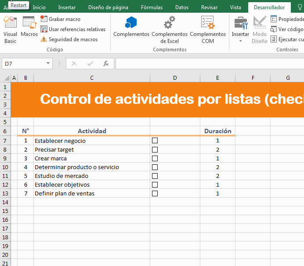The width and height of the screenshot is (304, 266).
Task: Open the Revisar tab
Action: [209, 7]
